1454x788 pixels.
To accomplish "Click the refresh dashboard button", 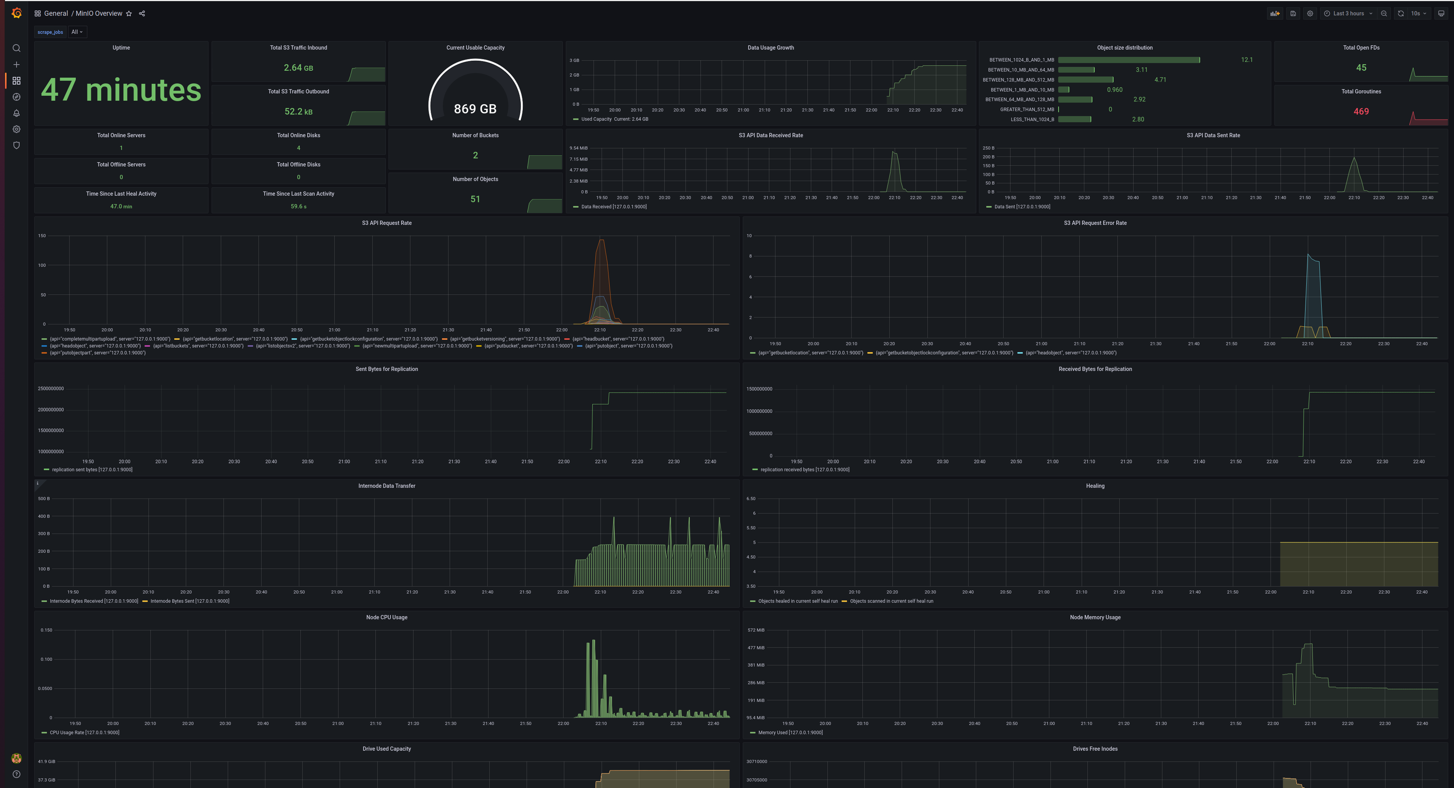I will click(x=1401, y=13).
